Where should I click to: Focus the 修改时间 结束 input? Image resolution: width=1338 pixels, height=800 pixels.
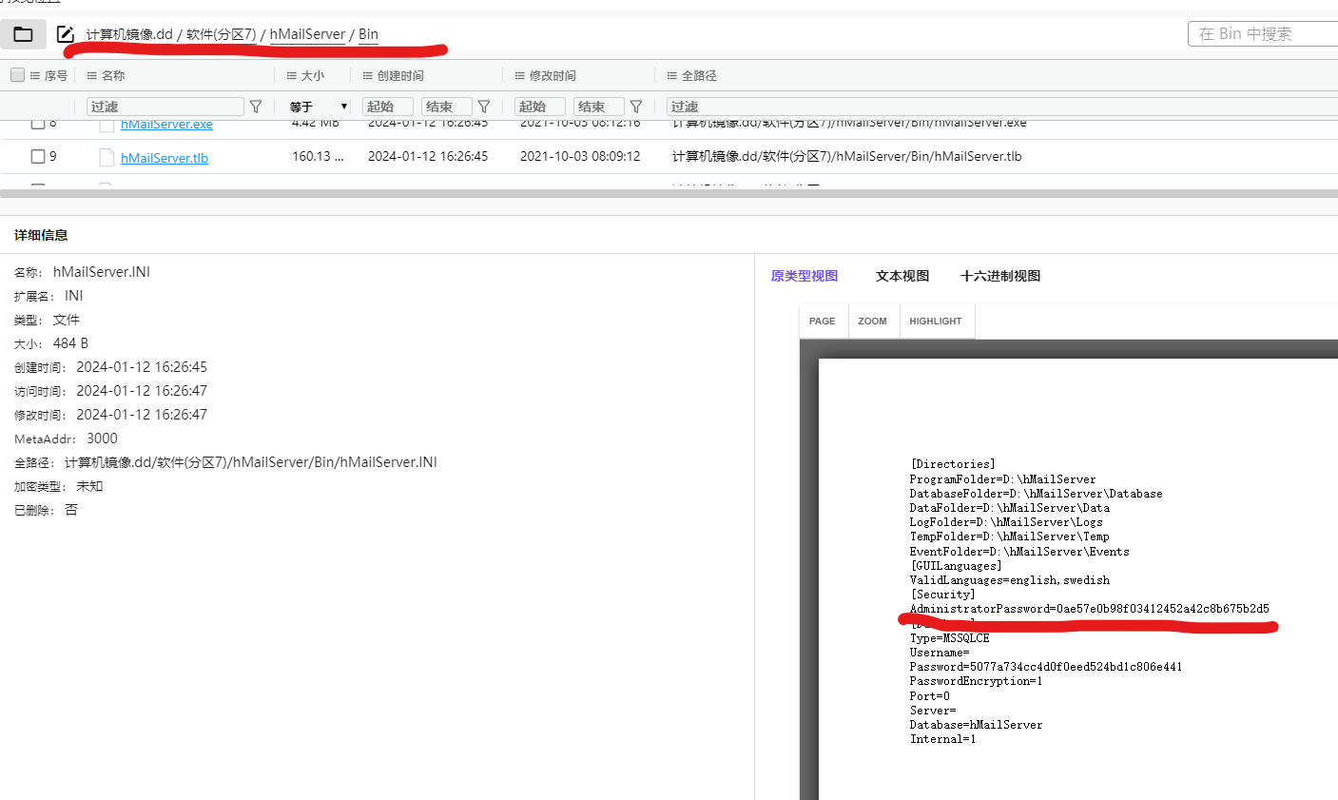click(599, 107)
